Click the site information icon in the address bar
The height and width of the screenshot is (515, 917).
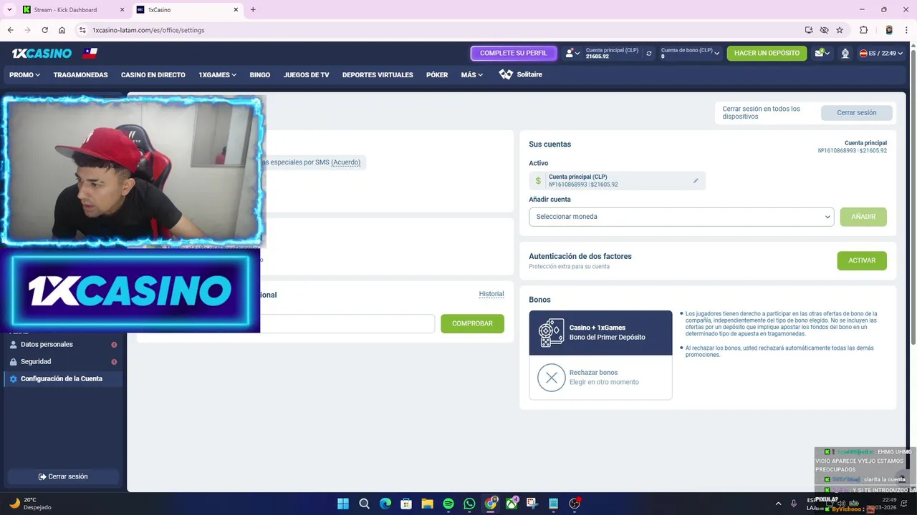pyautogui.click(x=82, y=30)
